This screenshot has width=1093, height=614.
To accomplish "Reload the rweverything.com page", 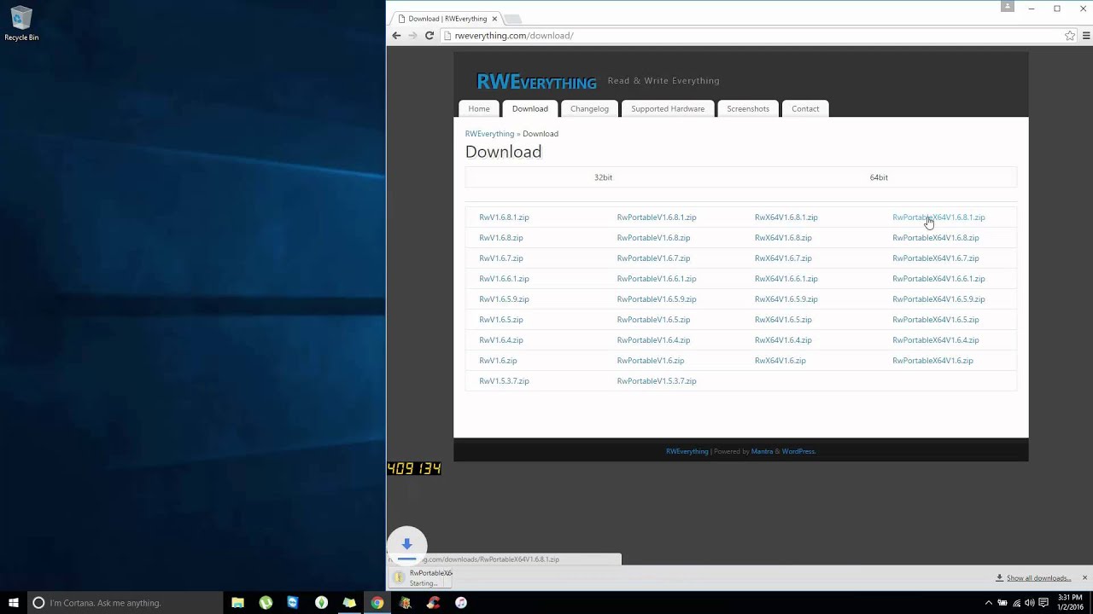I will [x=430, y=36].
